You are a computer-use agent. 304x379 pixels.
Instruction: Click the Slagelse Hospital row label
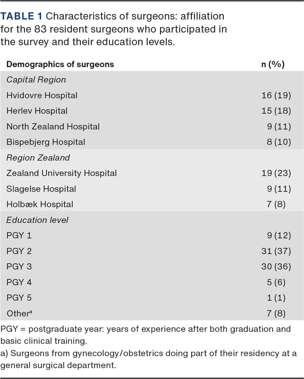pos(41,189)
